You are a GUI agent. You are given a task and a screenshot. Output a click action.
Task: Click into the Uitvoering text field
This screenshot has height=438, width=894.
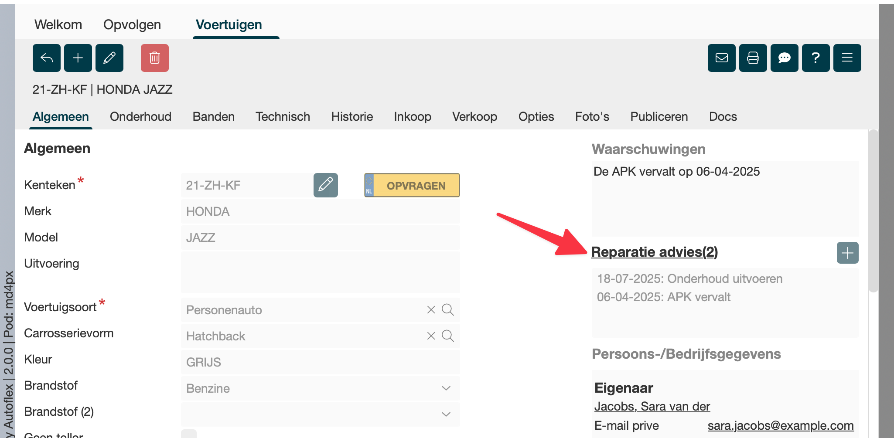(x=320, y=272)
